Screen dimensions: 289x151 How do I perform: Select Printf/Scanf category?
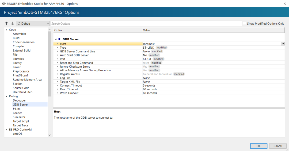20,75
